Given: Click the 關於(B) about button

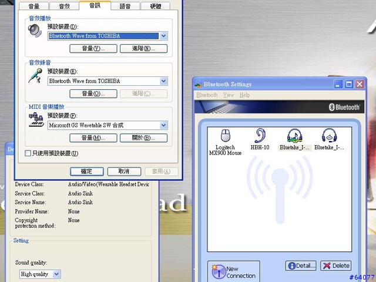Looking at the screenshot, I should point(143,138).
